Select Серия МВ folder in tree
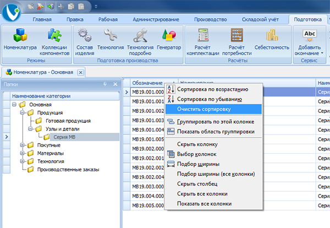 coord(65,137)
